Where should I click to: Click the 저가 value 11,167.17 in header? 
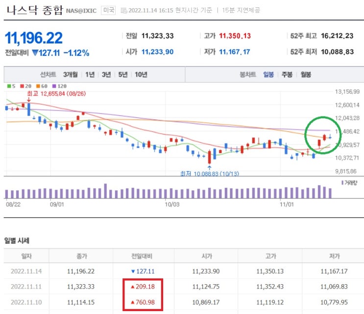point(235,52)
